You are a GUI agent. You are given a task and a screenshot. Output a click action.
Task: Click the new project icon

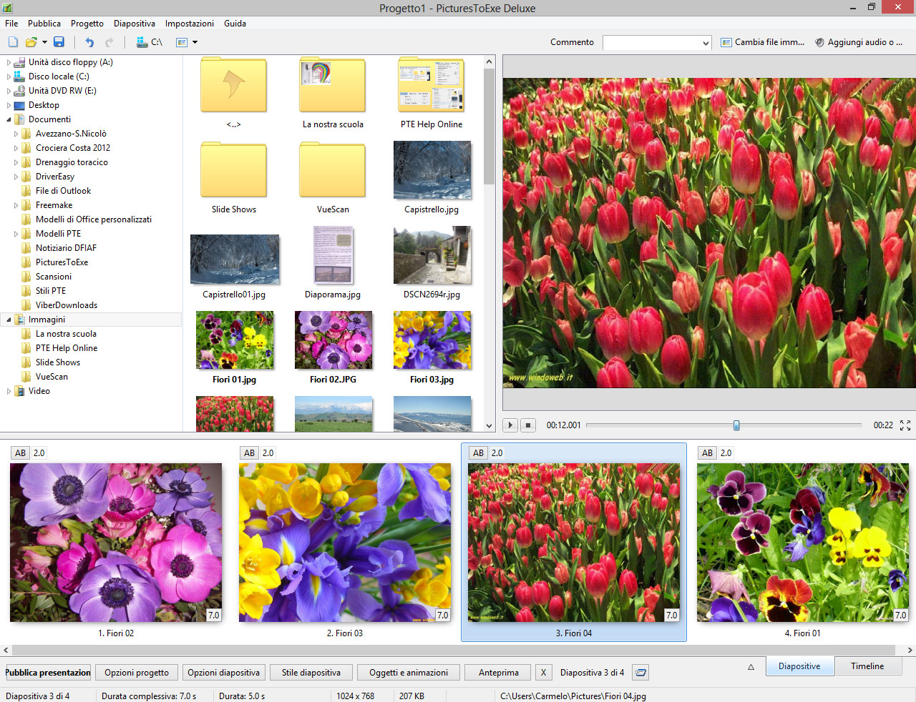coord(13,42)
